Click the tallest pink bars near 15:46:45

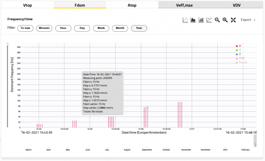point(180,114)
